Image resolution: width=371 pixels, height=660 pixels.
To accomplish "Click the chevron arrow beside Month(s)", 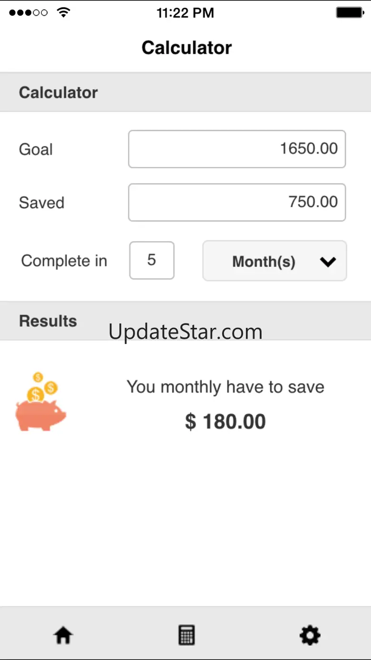I will point(328,261).
